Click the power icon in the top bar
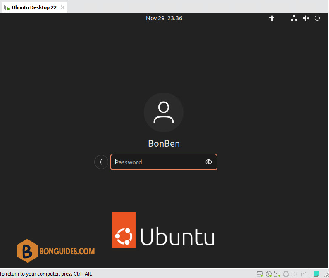Screen dimensions: 329x278 [x=317, y=18]
